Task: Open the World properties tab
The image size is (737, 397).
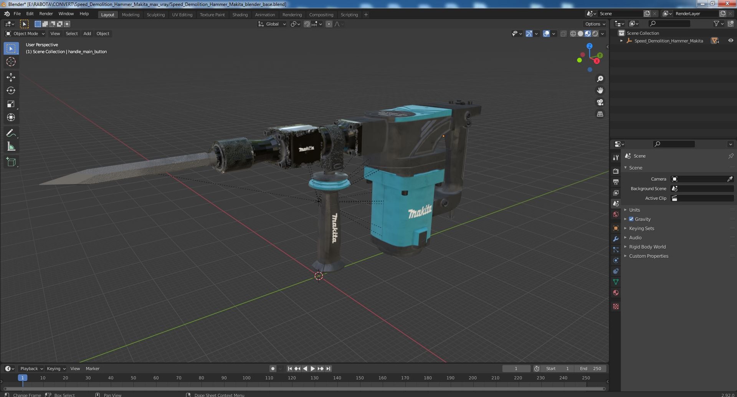Action: click(x=616, y=214)
